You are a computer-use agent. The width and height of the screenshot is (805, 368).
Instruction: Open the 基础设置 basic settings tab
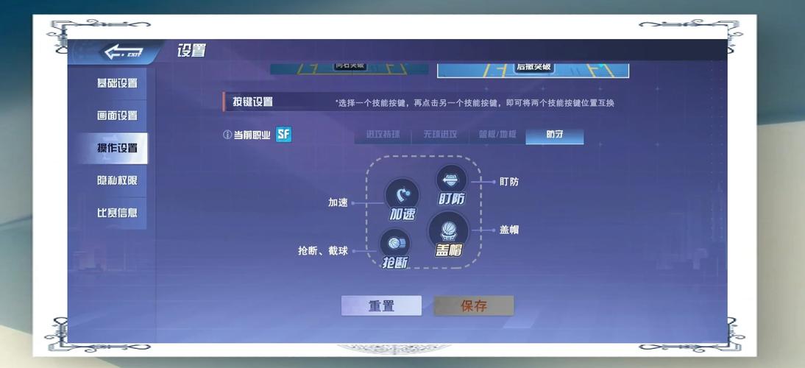116,83
